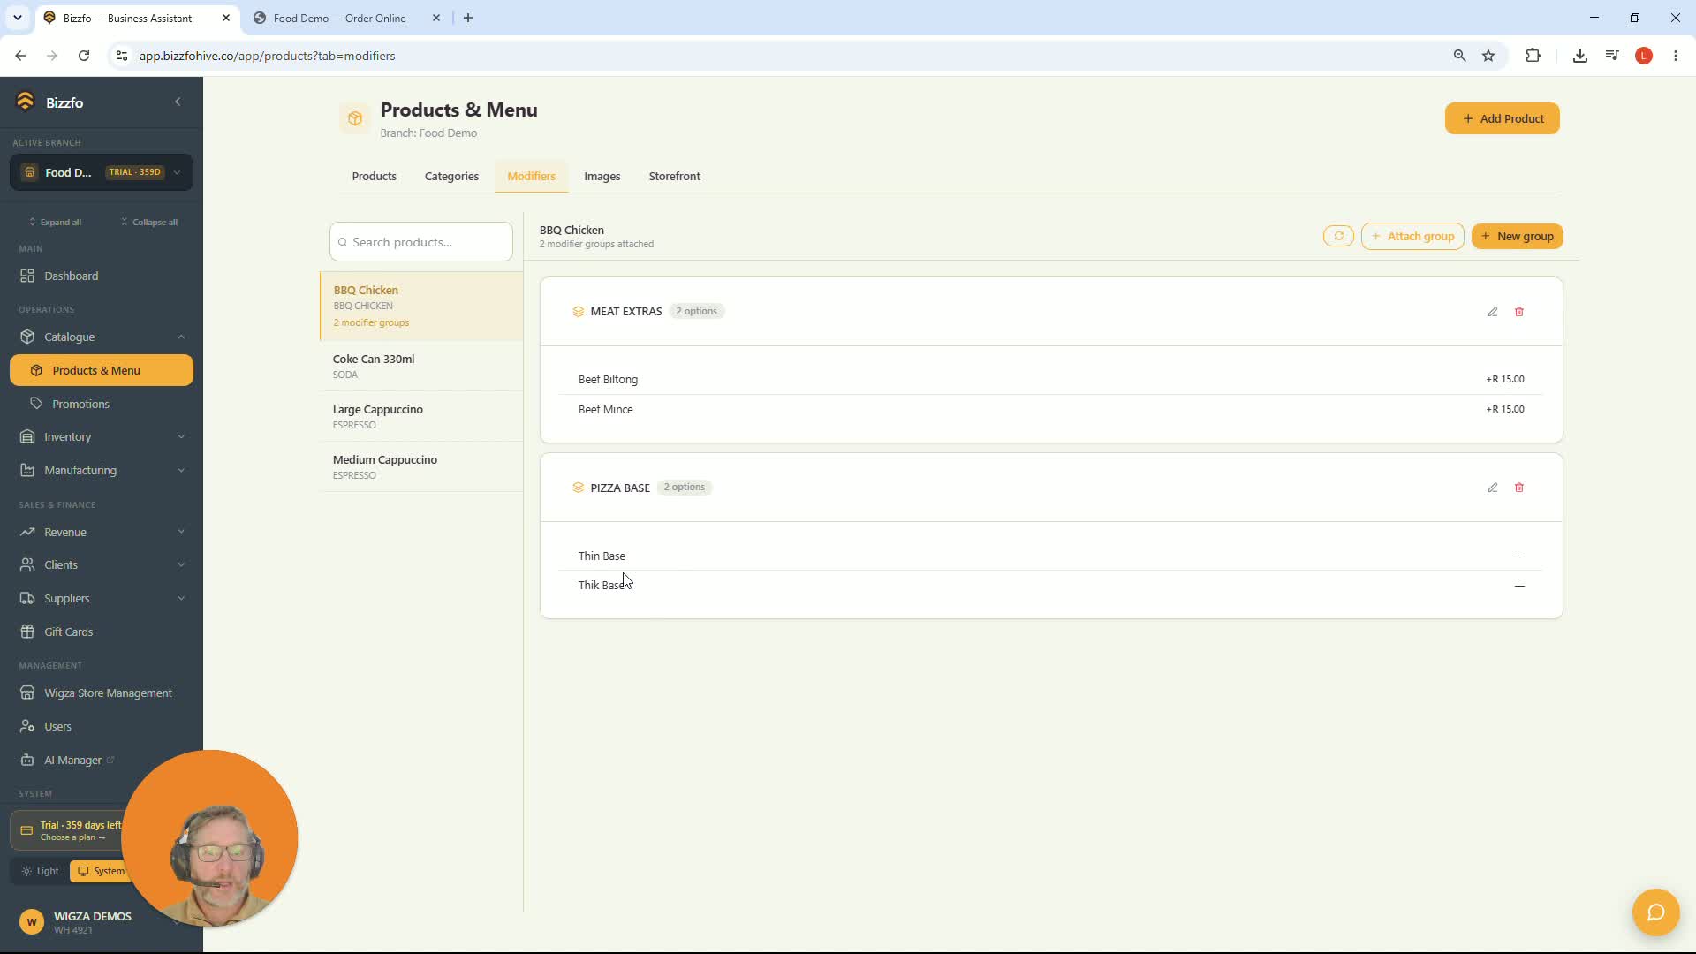Image resolution: width=1696 pixels, height=954 pixels.
Task: Open the Food Demo branch selector dropdown
Action: coord(102,172)
